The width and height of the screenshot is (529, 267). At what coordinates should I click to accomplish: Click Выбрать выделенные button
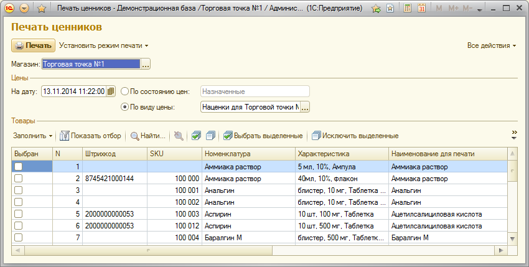[x=263, y=136]
